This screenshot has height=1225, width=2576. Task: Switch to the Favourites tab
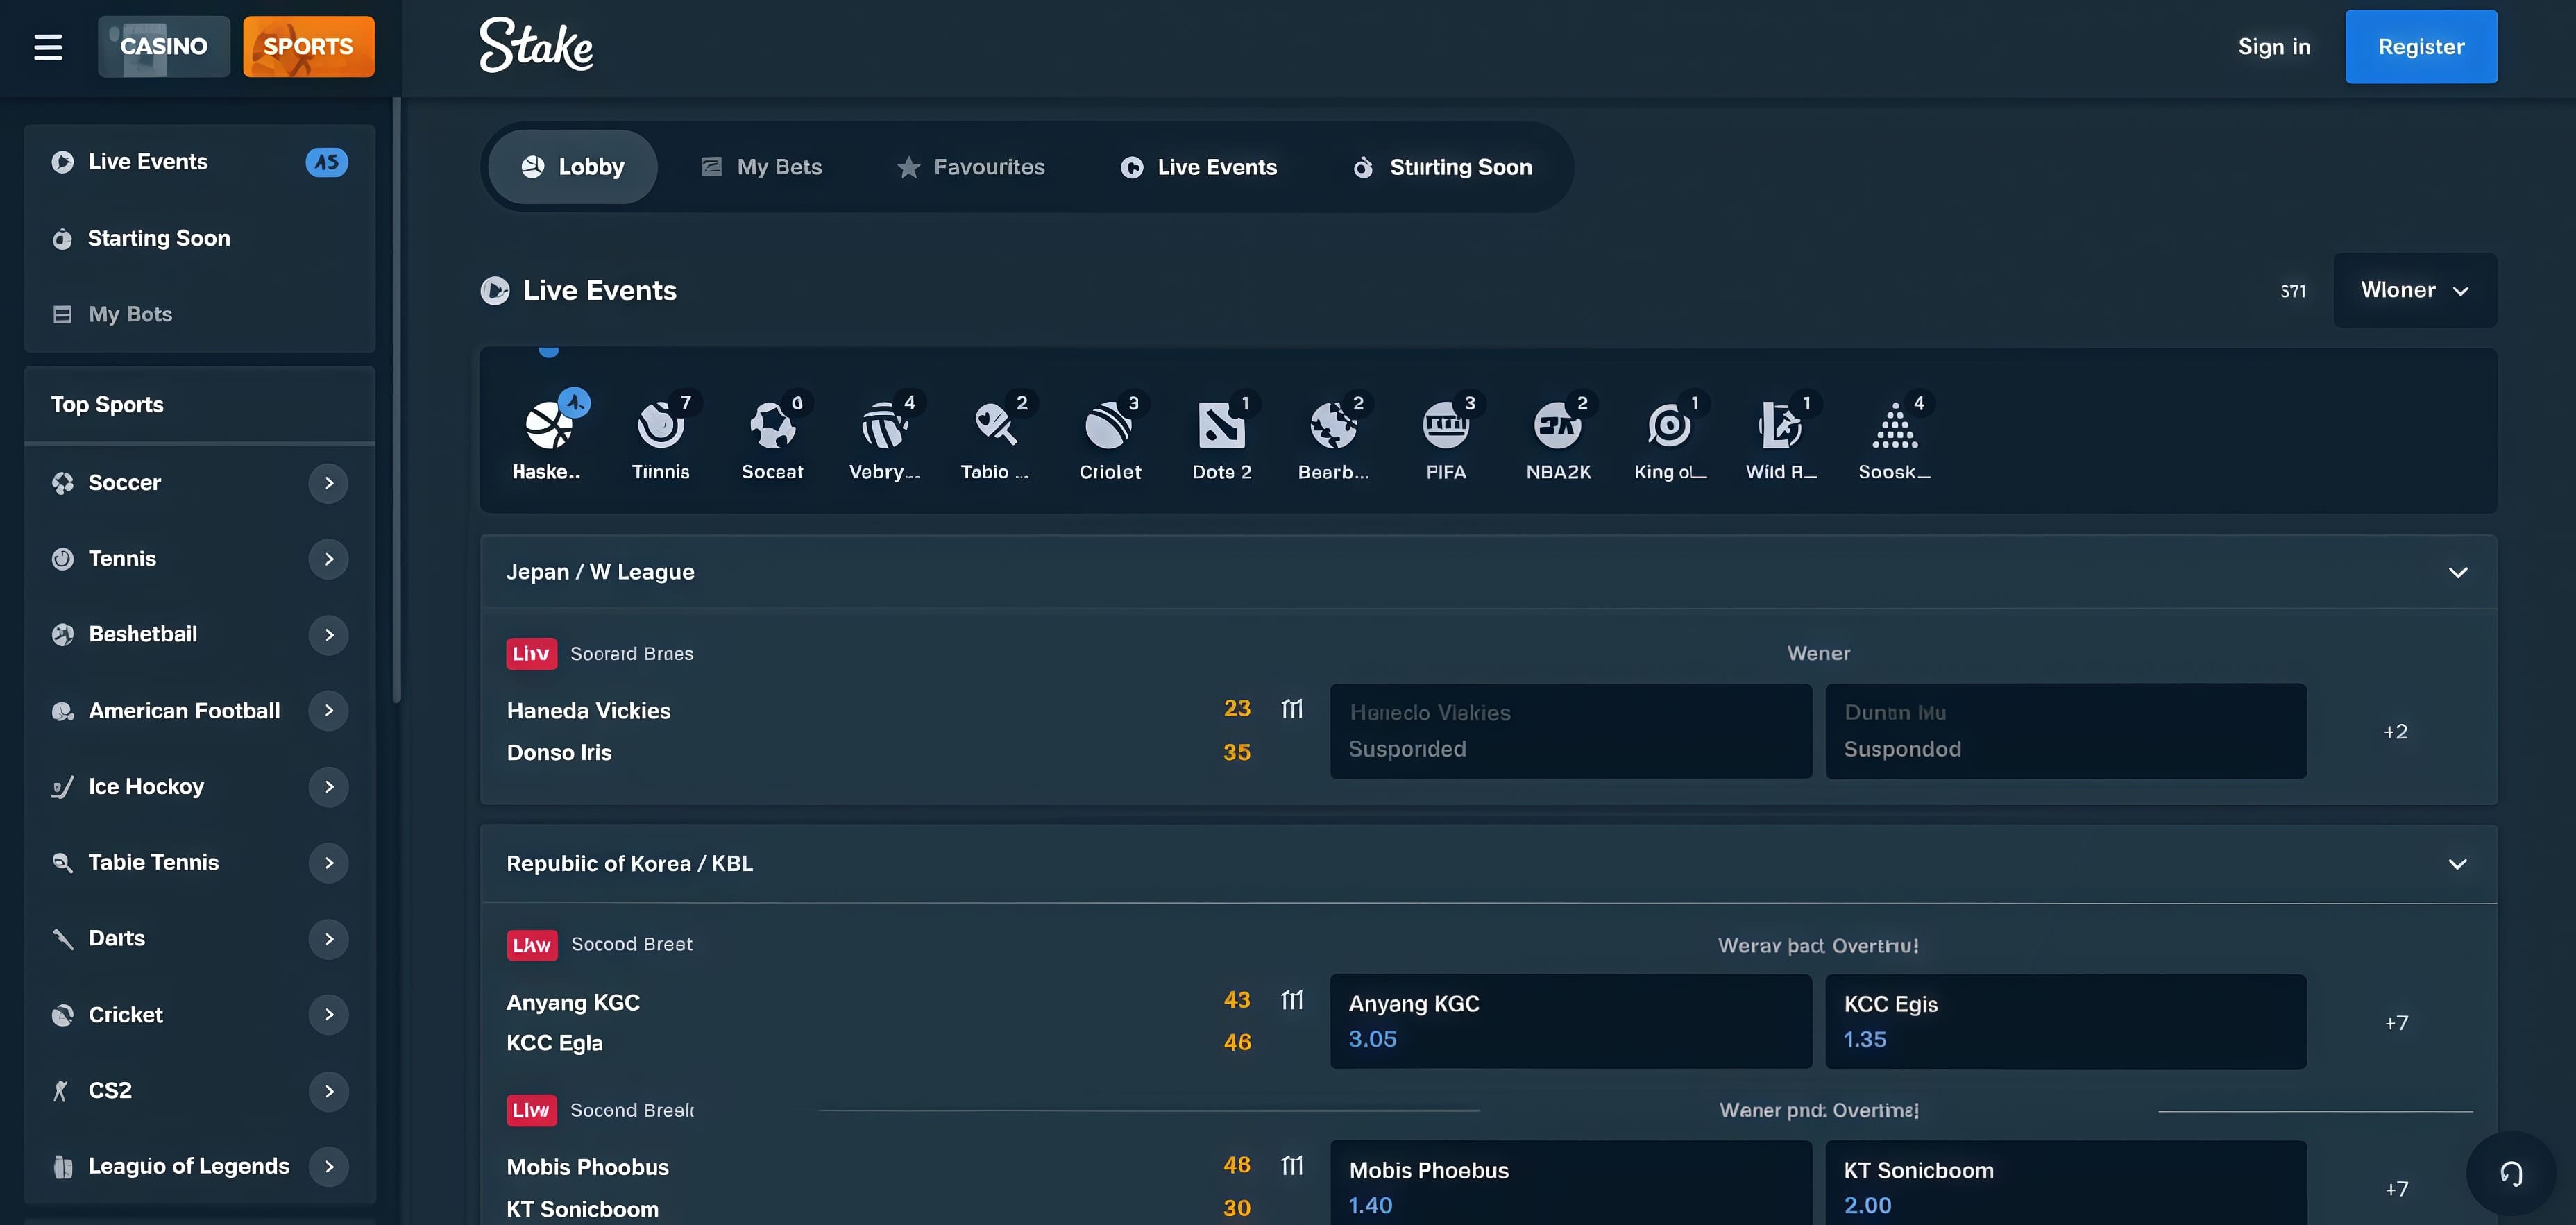971,167
